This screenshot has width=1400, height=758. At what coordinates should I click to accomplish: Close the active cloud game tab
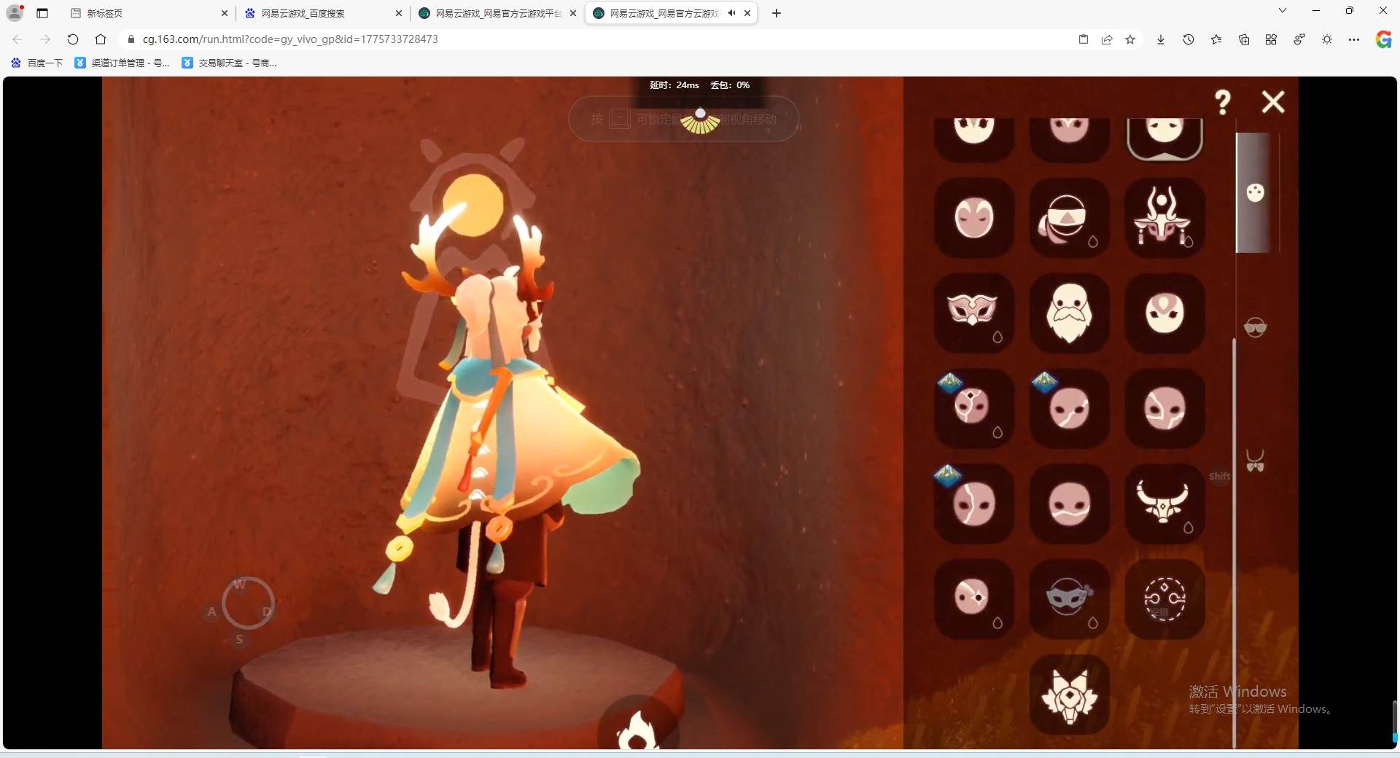point(747,13)
